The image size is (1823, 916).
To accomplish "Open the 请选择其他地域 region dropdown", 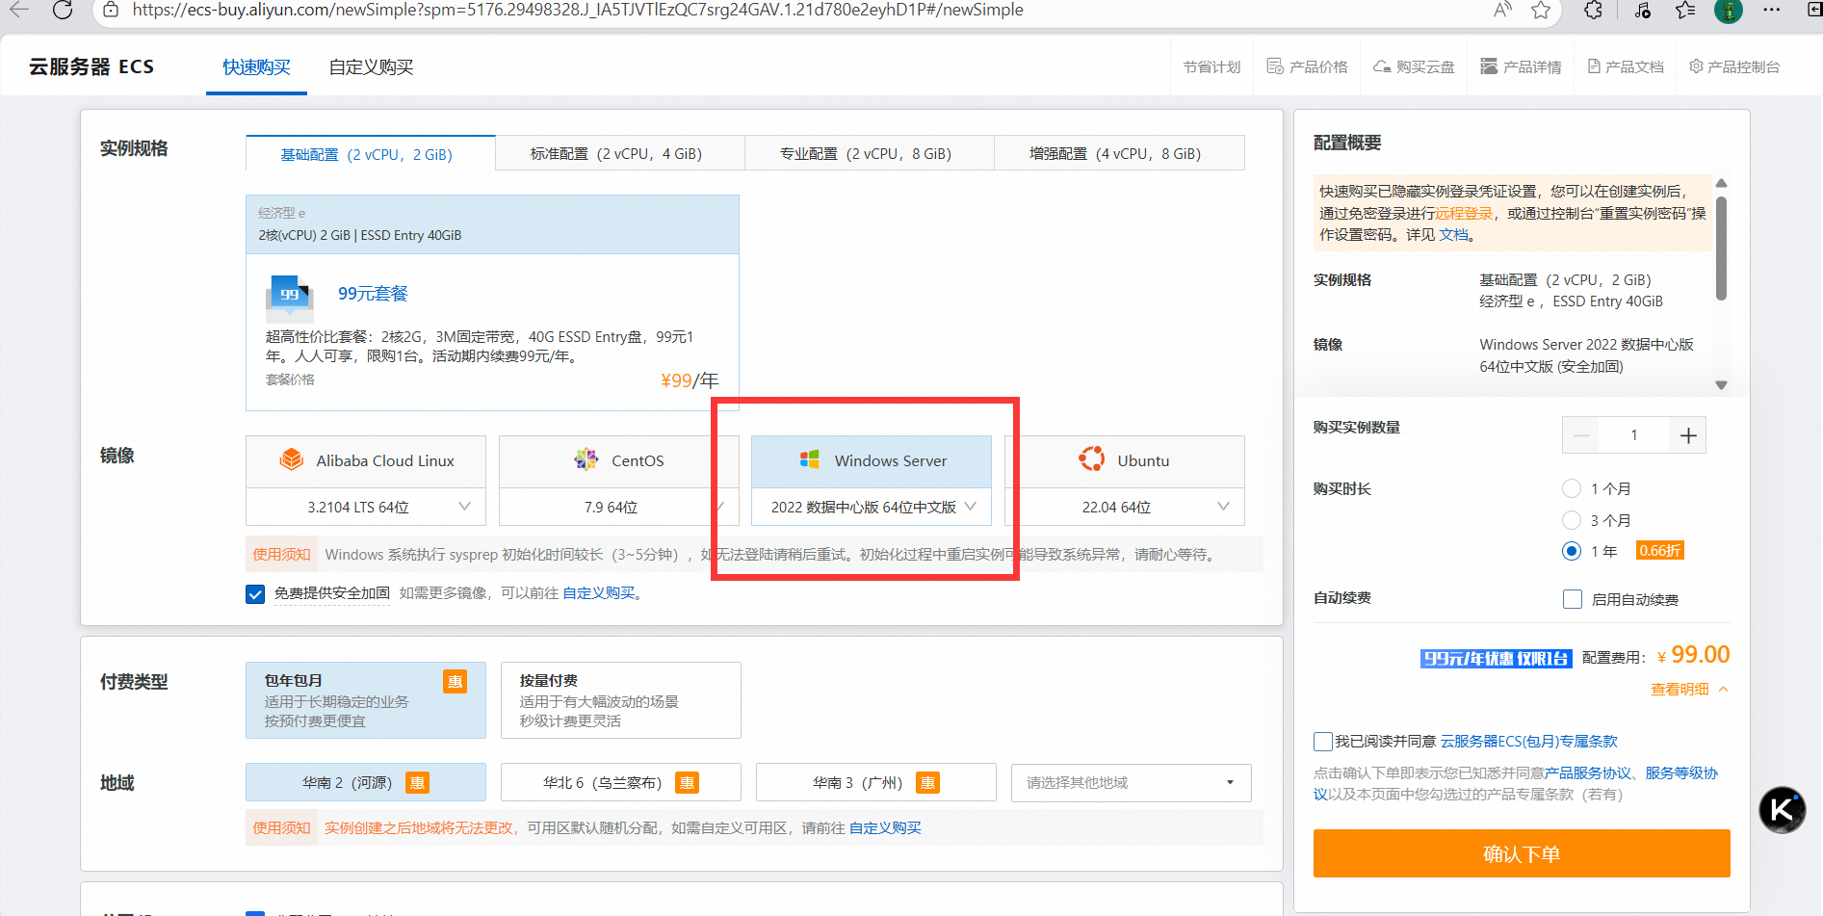I will click(1132, 782).
